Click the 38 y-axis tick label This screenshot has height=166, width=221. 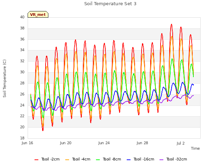click(22, 28)
